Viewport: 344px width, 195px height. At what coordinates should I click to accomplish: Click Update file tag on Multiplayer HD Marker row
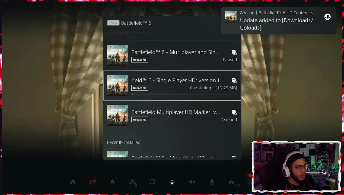[x=140, y=120]
